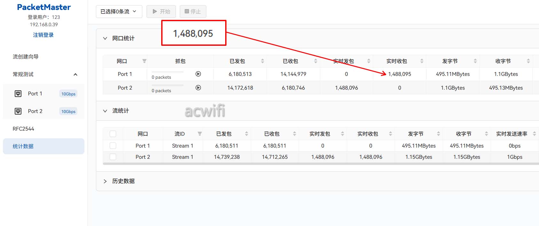Sort stream table by 实时发包 column
This screenshot has width=539, height=226.
point(343,134)
